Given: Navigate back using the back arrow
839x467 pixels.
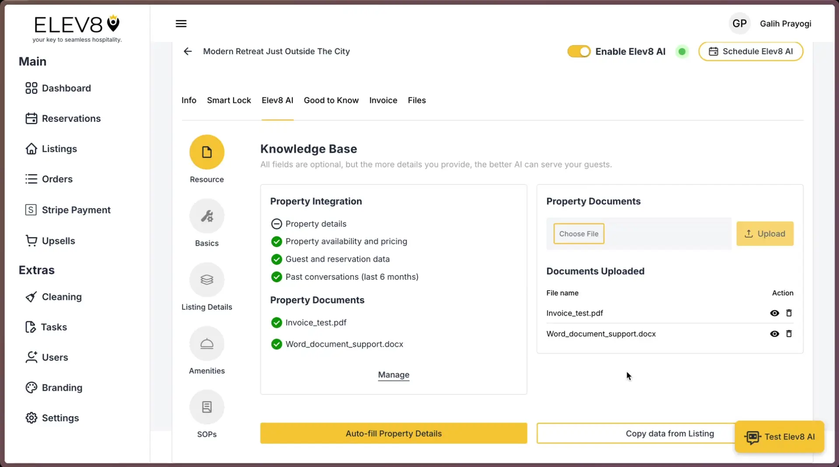Looking at the screenshot, I should [x=187, y=51].
